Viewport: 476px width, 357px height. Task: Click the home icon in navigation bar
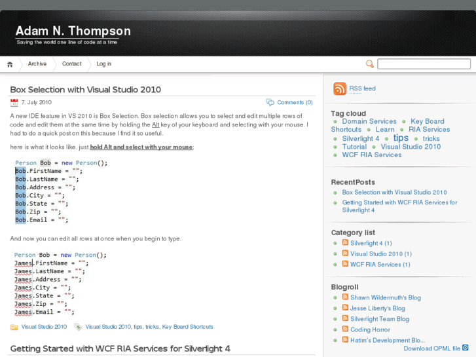coord(10,64)
